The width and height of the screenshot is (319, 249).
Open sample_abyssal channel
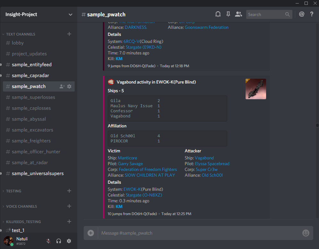coord(39,119)
